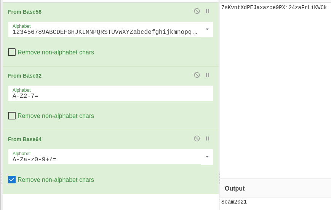Open the Base58 alphabet dropdown
Screen dimensions: 331x210
point(207,29)
